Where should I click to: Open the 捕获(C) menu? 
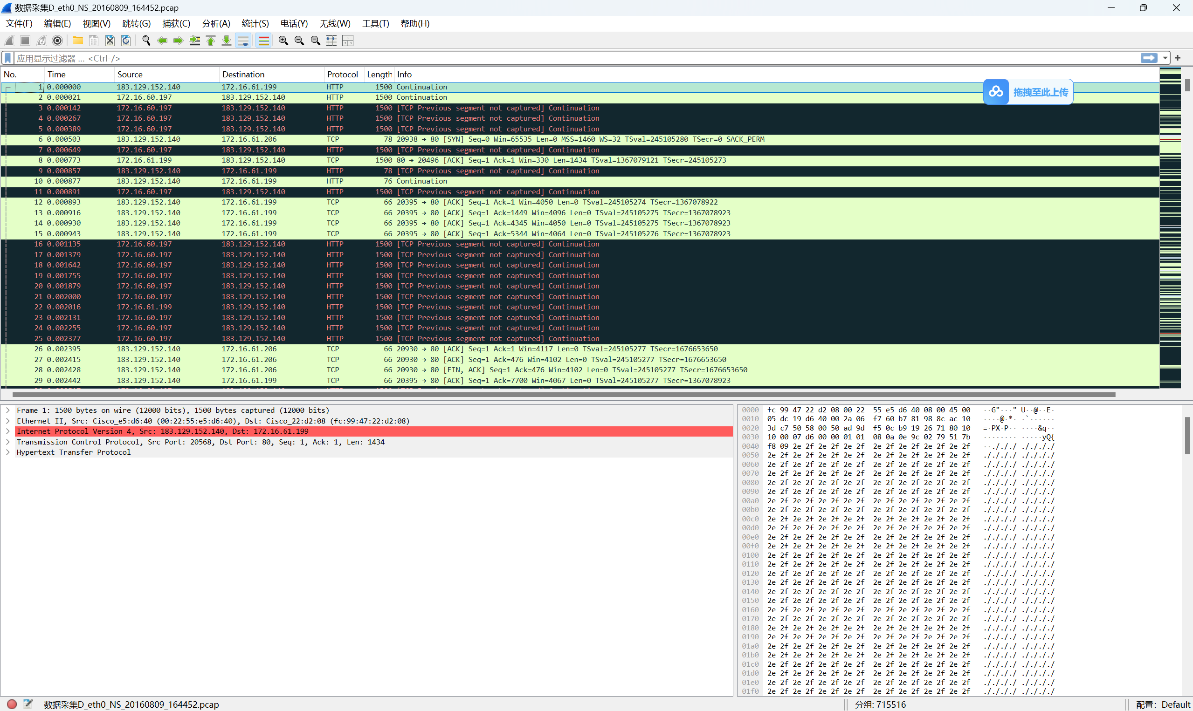click(176, 23)
